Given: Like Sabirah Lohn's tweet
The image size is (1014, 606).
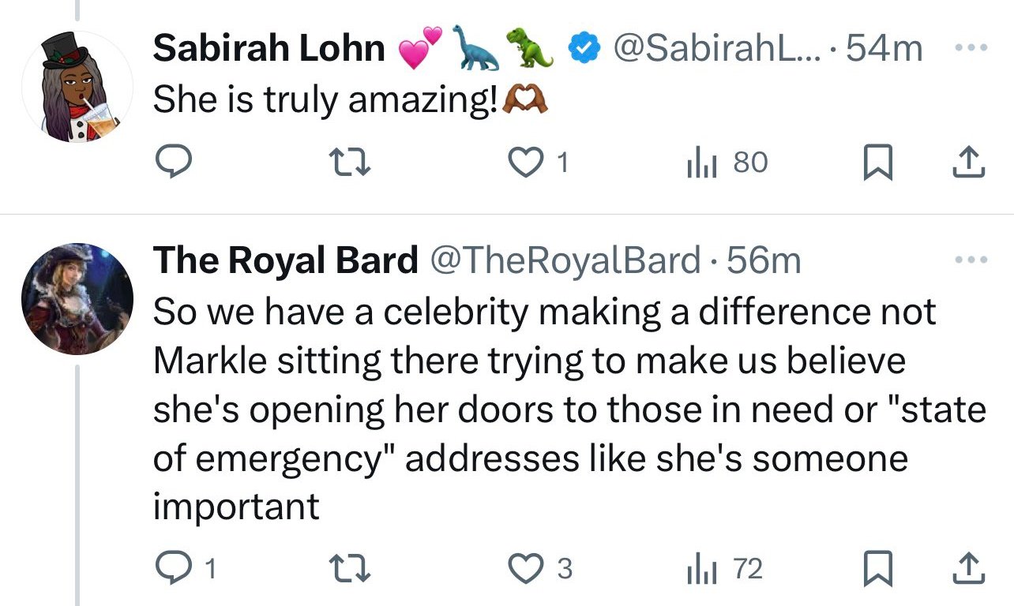Looking at the screenshot, I should point(523,163).
